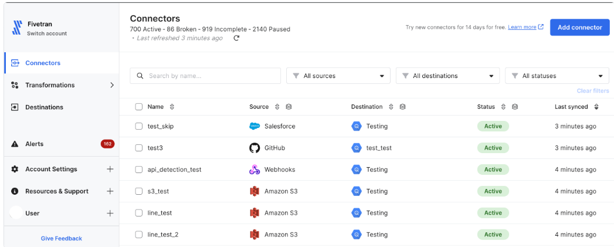Toggle the select-all checkbox in table header
This screenshot has width=614, height=247.
pyautogui.click(x=138, y=107)
